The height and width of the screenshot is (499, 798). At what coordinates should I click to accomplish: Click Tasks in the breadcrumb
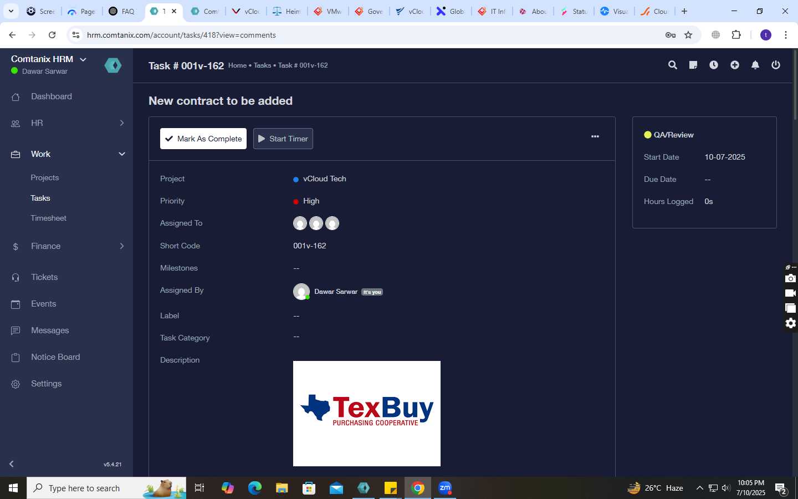pos(262,65)
